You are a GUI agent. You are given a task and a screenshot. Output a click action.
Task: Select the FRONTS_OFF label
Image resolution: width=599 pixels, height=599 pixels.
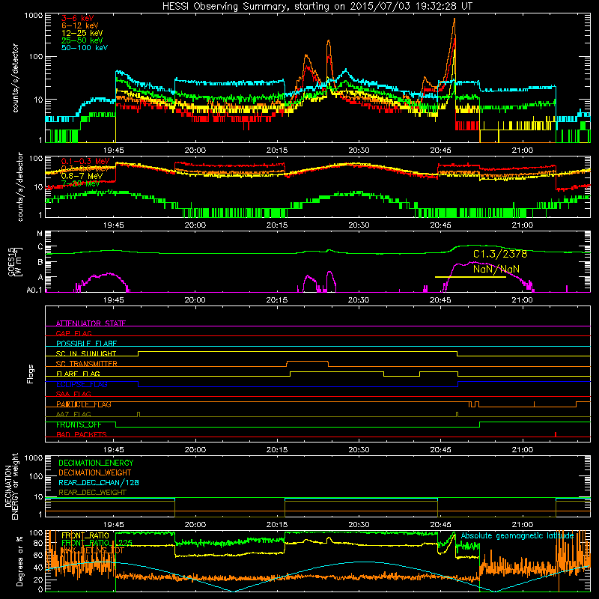[79, 425]
